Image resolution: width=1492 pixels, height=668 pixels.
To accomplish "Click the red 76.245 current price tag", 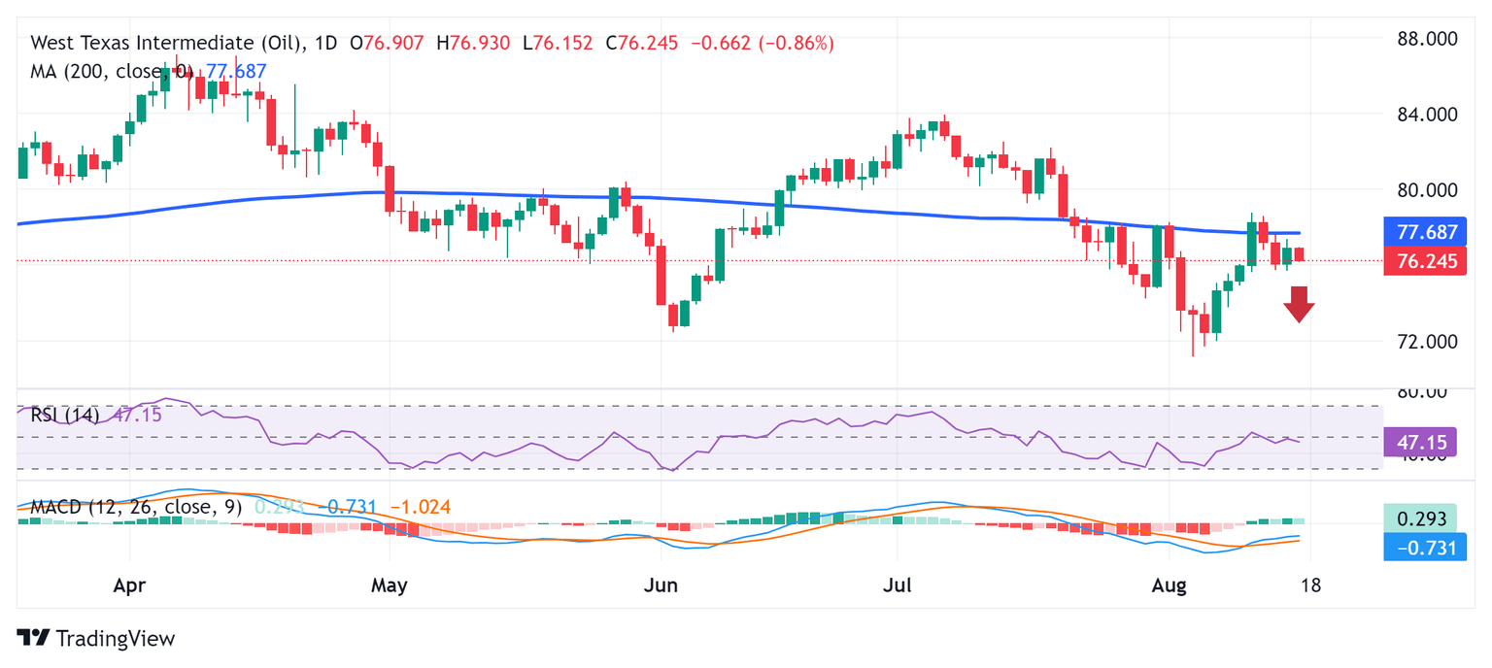I will click(x=1424, y=261).
